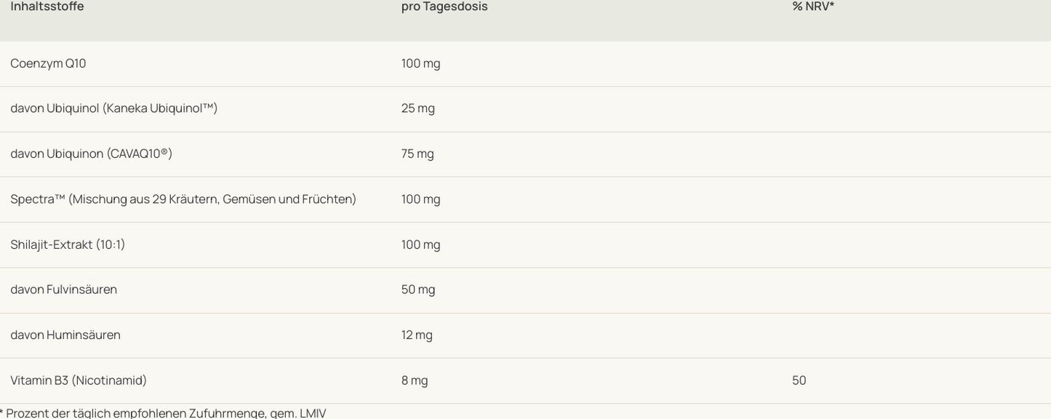Click the 50 mg Fulvinsäuren dose
1051x419 pixels.
(418, 290)
